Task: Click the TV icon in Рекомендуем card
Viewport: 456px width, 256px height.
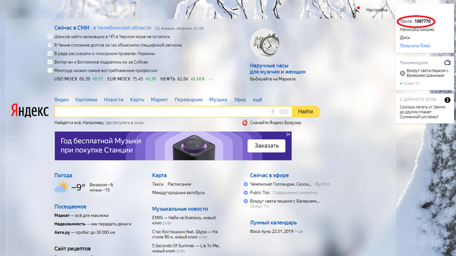Action: coord(448,63)
